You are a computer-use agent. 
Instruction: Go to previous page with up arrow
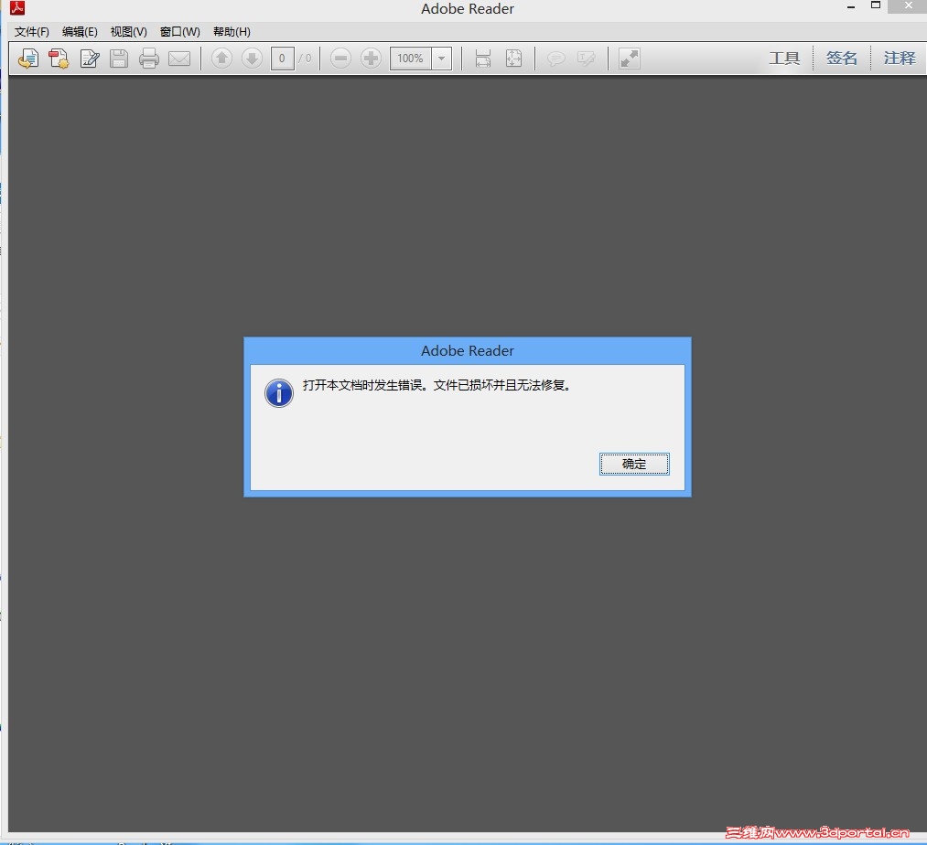[221, 58]
